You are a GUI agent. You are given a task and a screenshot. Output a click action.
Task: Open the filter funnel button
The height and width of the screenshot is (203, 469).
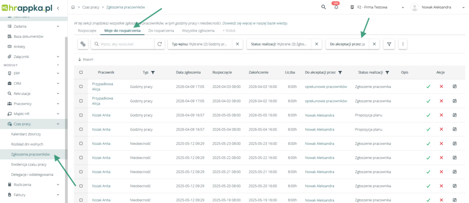pos(388,44)
